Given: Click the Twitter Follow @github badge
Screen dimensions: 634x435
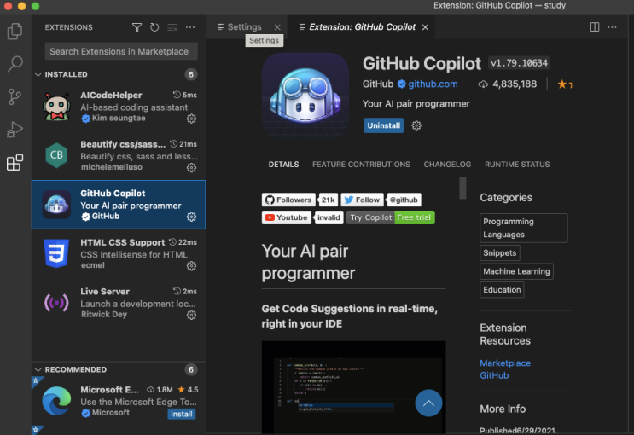Looking at the screenshot, I should 381,200.
